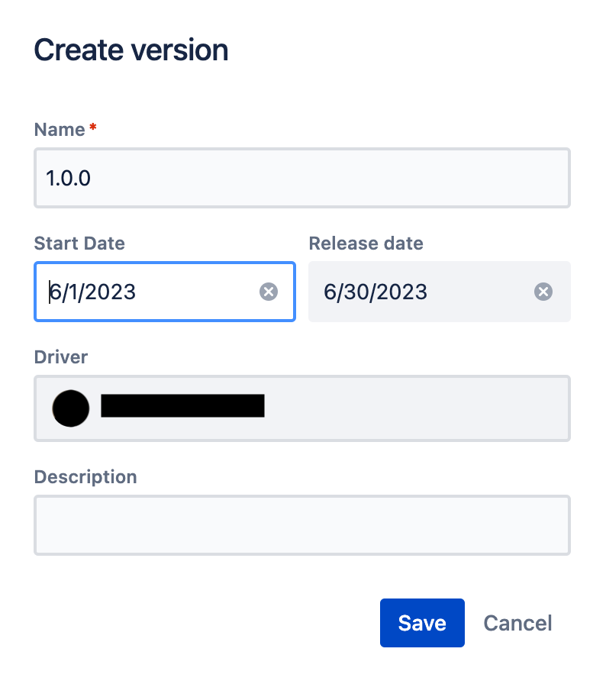Click the Name field label
The image size is (606, 684).
60,130
